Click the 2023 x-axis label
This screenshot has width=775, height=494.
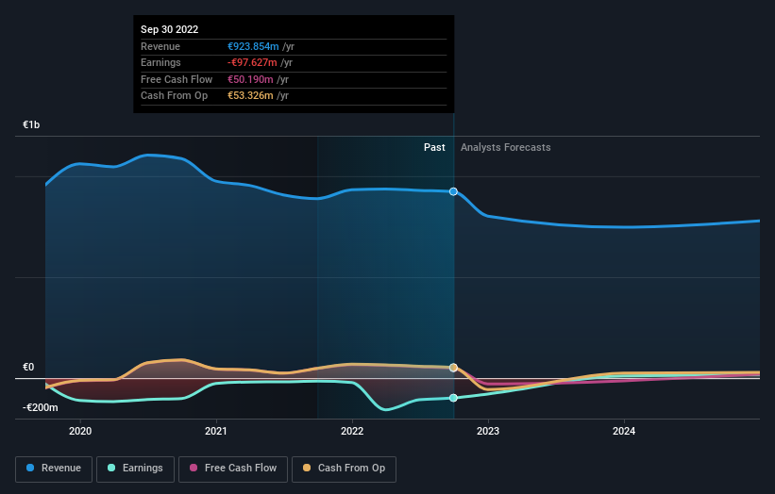(x=488, y=431)
